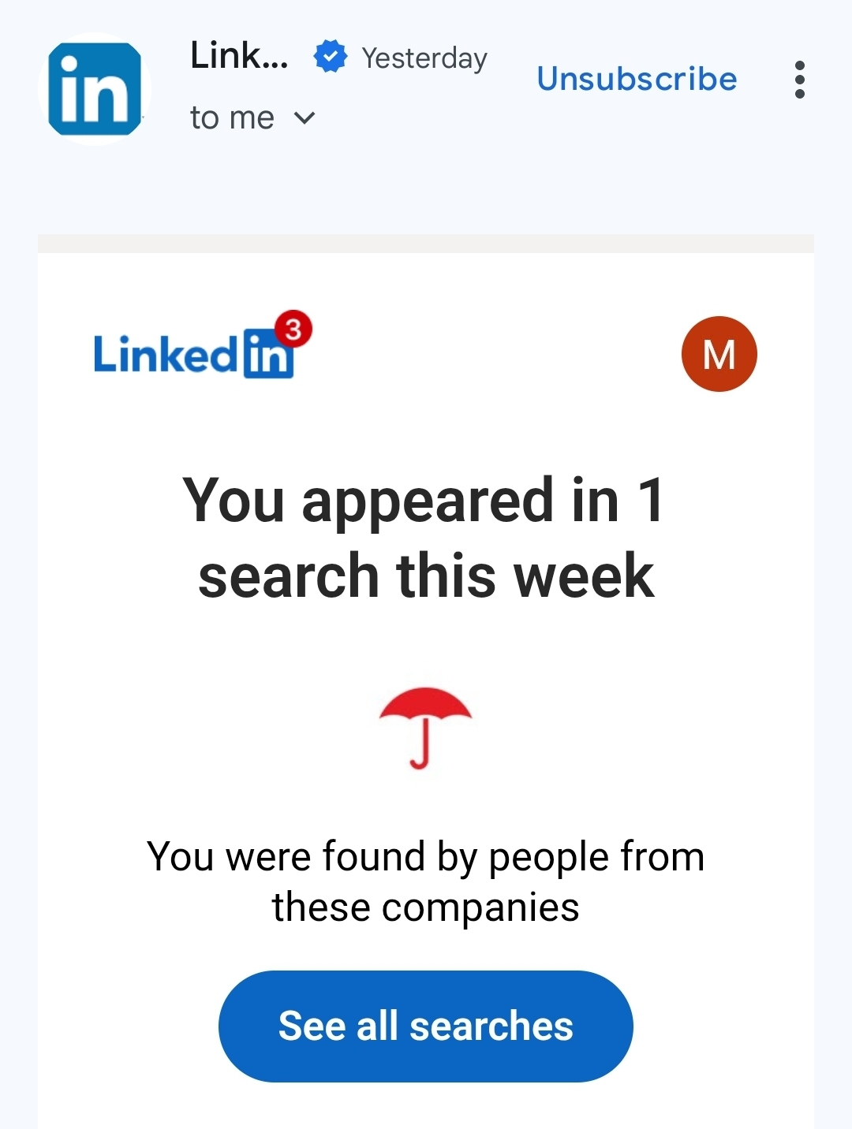
Task: Click the blue verified sender checkmark badge
Action: coord(330,57)
